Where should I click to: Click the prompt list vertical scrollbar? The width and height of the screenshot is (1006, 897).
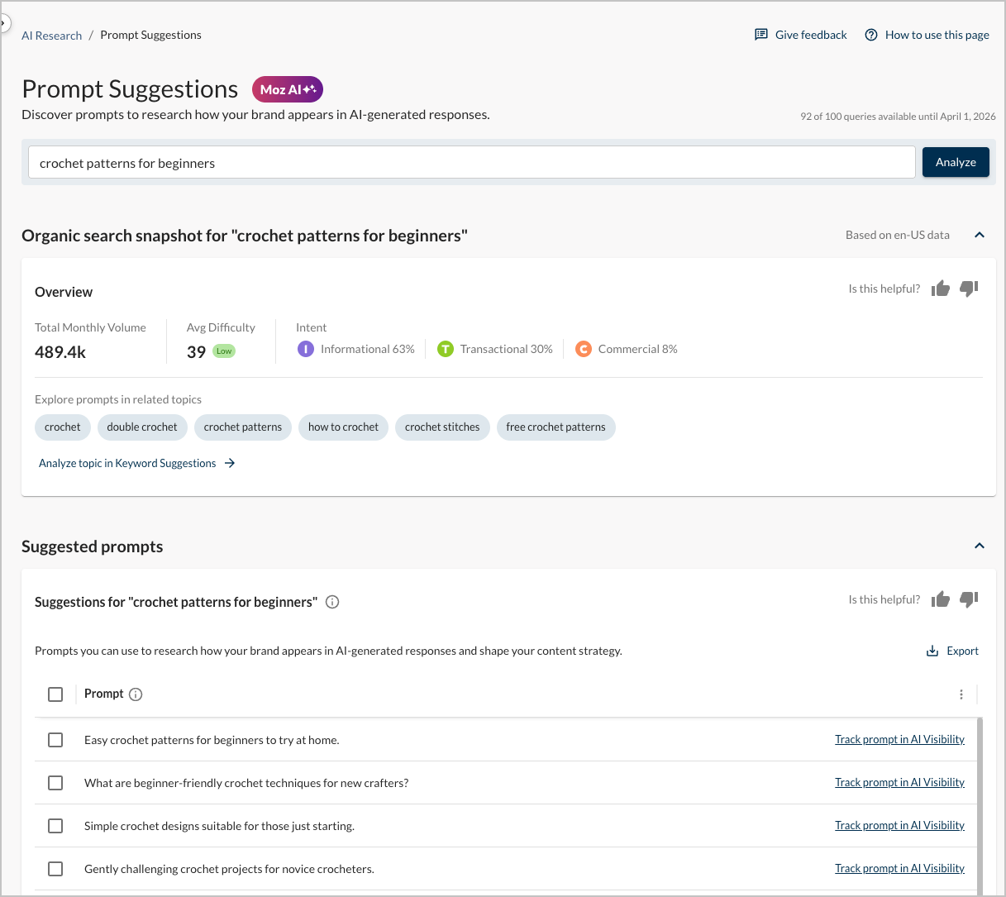(980, 802)
